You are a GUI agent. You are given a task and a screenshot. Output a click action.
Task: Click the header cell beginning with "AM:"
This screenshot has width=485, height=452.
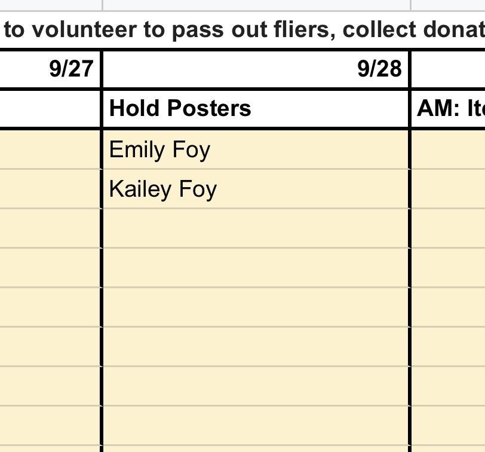click(x=449, y=109)
